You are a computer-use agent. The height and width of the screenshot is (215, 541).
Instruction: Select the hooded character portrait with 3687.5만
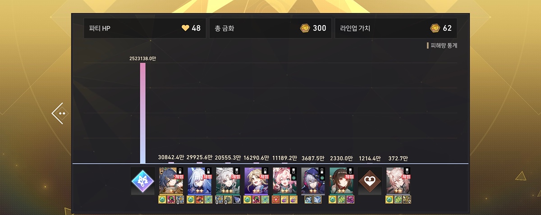coord(313,181)
